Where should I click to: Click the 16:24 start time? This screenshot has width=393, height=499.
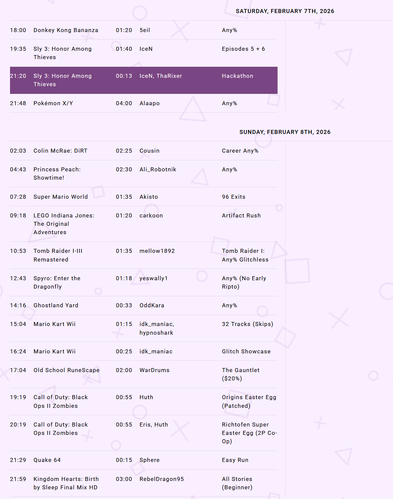coord(18,351)
